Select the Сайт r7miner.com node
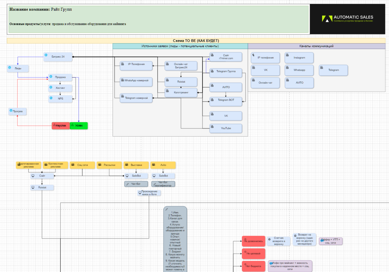 tap(226, 57)
